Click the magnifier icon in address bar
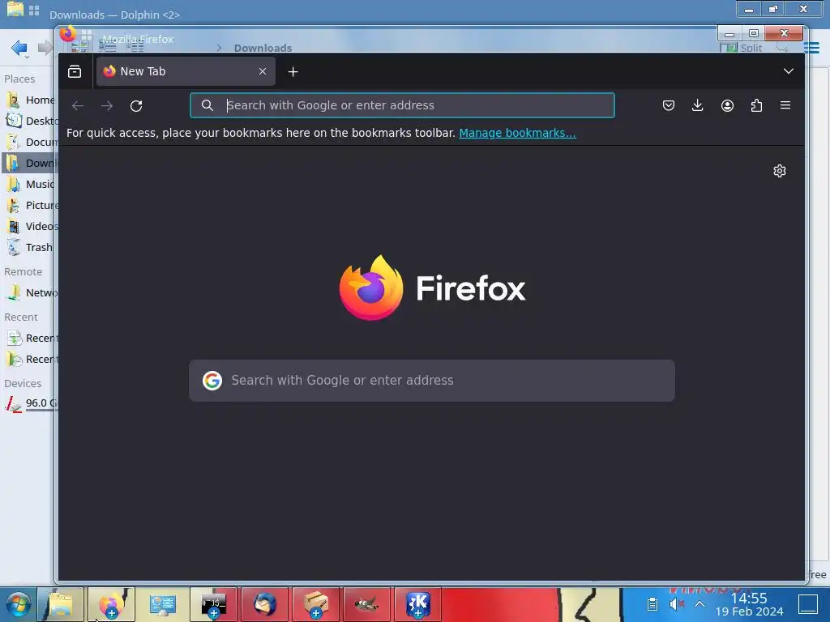Screen dimensions: 830x622 tap(207, 105)
